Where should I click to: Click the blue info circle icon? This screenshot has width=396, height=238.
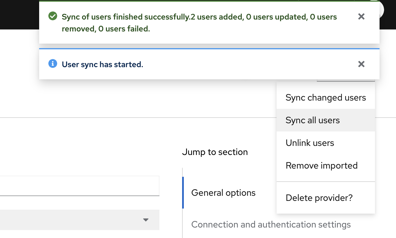pyautogui.click(x=52, y=64)
